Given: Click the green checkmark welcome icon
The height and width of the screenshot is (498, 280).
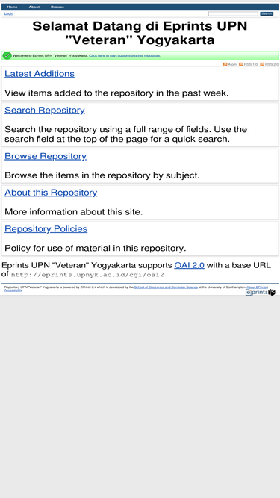Looking at the screenshot, I should click(7, 55).
